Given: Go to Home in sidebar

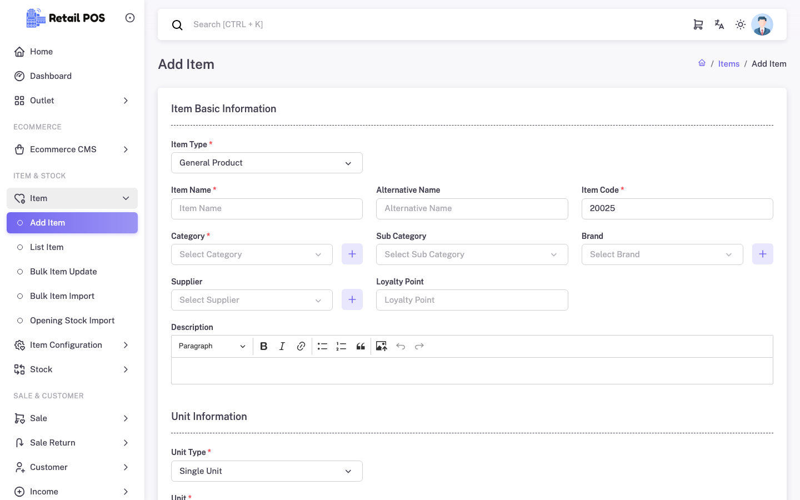Looking at the screenshot, I should (x=72, y=52).
